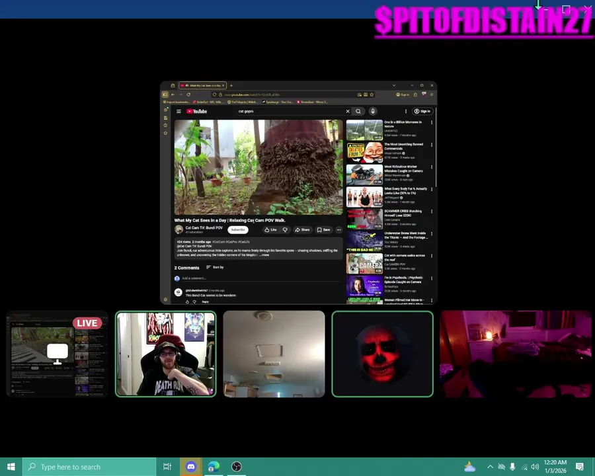Image resolution: width=595 pixels, height=476 pixels.
Task: Open options menu for 'One in a Billion Moments'
Action: [432, 122]
